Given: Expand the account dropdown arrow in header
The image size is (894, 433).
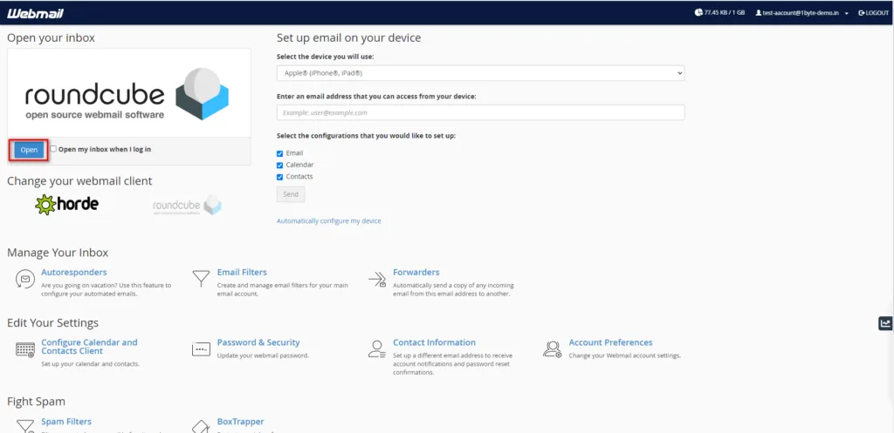Looking at the screenshot, I should (847, 13).
